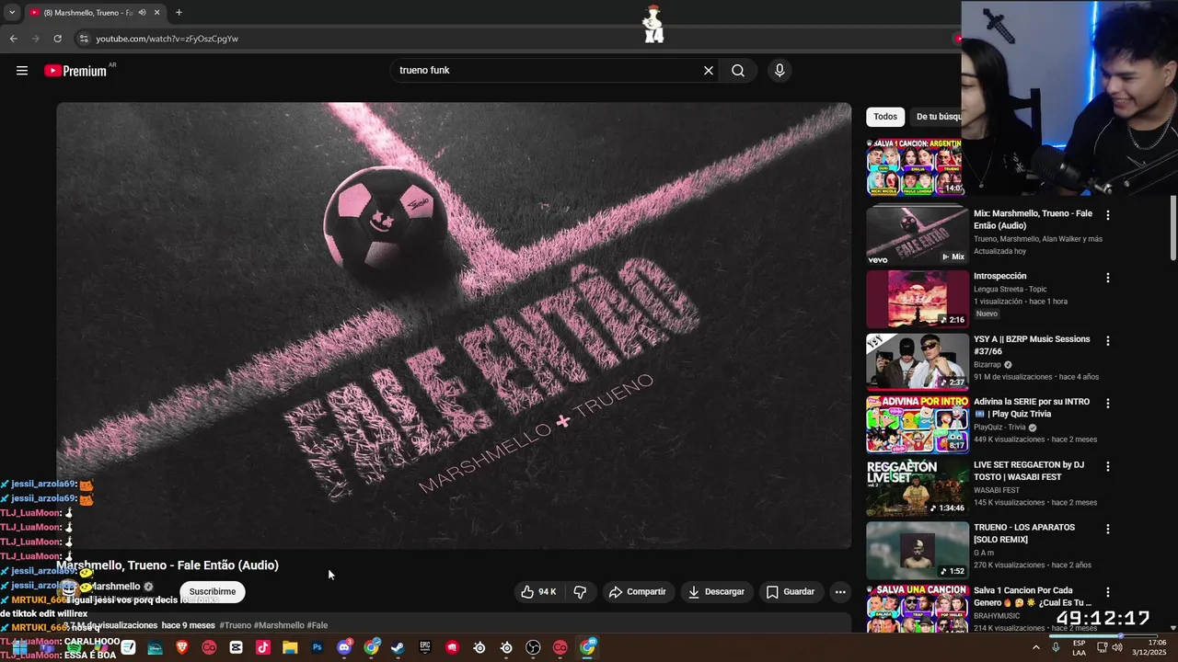Launch Brave browser from the taskbar
This screenshot has width=1178, height=662.
click(x=181, y=647)
